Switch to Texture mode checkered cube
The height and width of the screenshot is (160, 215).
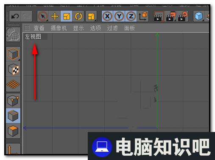coord(13,69)
